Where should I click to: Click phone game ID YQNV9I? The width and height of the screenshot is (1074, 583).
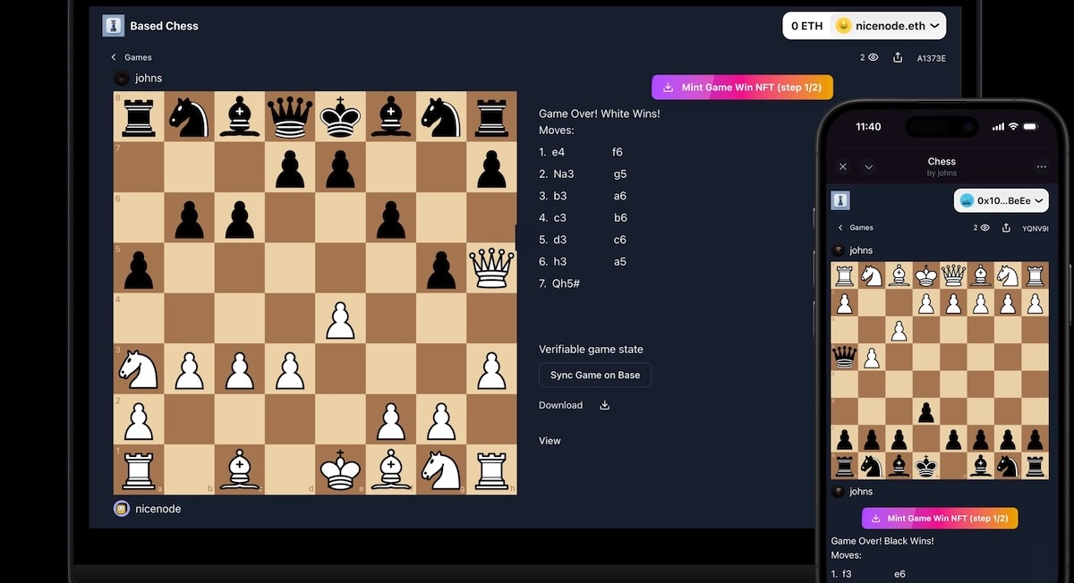point(1036,229)
